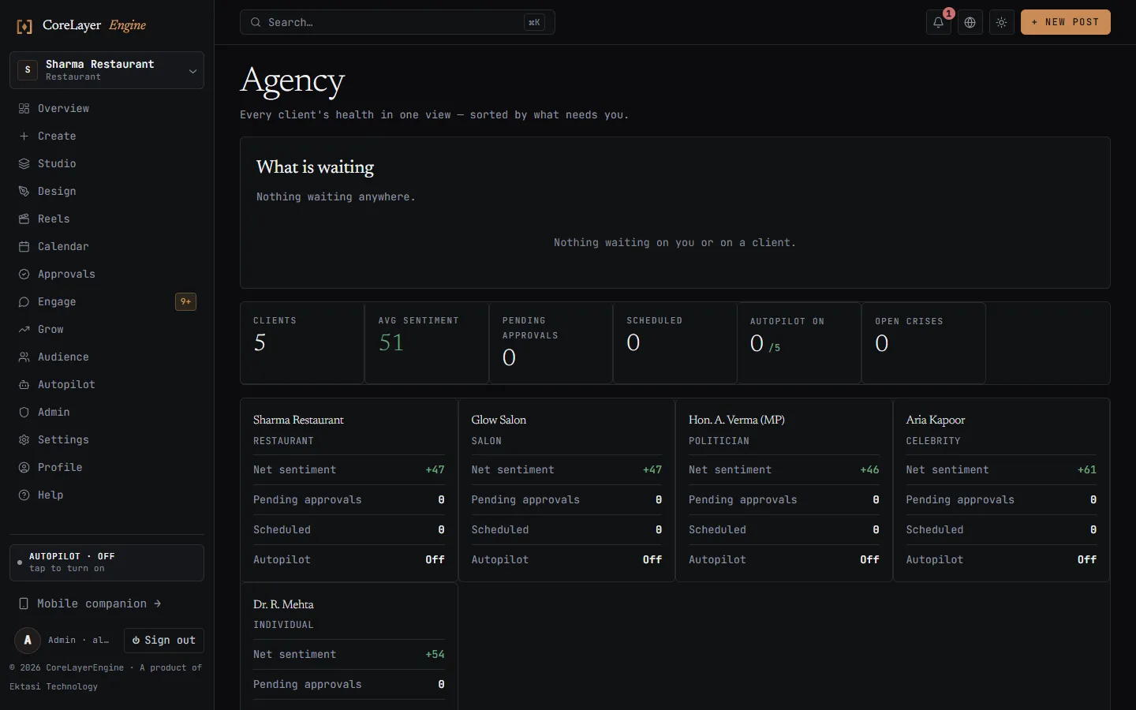Screen dimensions: 1136x710
Task: Click the ⌘K shortcut hint in search
Action: click(x=534, y=22)
